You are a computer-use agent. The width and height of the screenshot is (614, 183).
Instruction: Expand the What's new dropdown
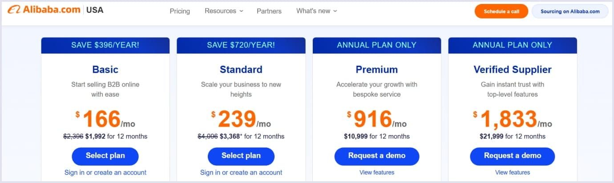[x=317, y=11]
